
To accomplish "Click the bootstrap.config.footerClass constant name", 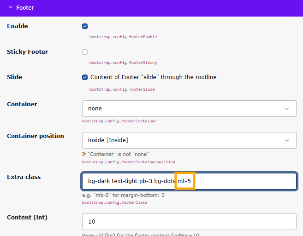I will coord(114,202).
